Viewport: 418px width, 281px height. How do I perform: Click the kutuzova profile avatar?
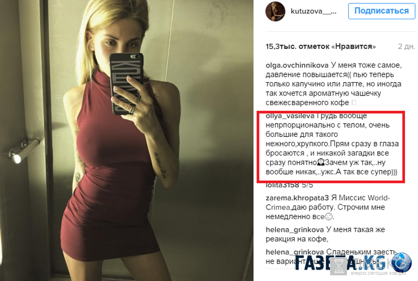pos(275,11)
